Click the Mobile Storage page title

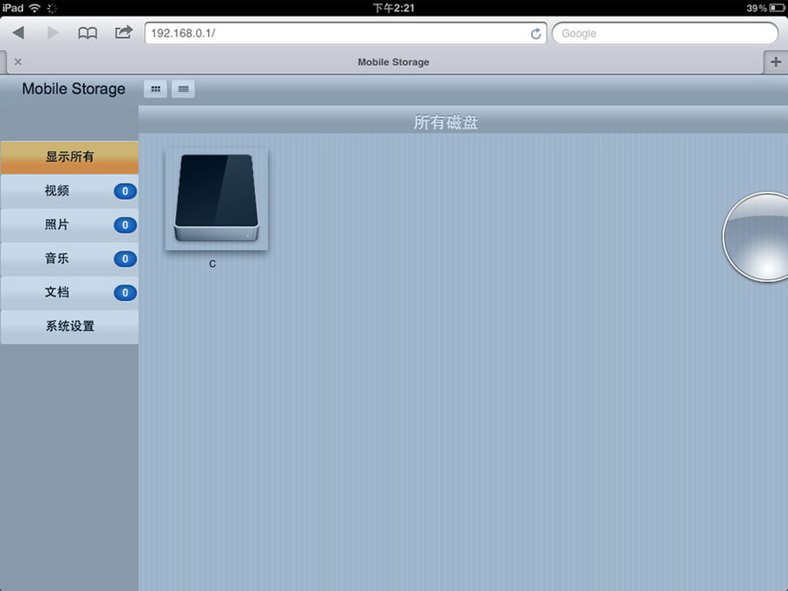coord(73,89)
